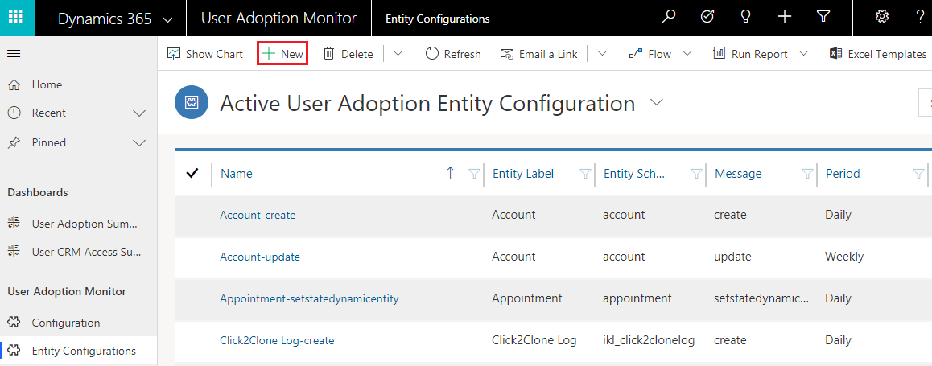Click the entity view puzzle icon
This screenshot has width=932, height=366.
pyautogui.click(x=192, y=103)
